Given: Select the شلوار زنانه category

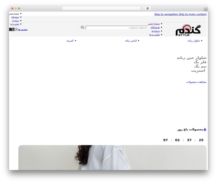Looking at the screenshot, I should (194, 41).
